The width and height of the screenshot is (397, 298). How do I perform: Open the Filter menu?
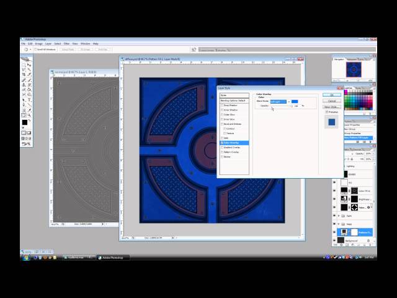pyautogui.click(x=66, y=44)
